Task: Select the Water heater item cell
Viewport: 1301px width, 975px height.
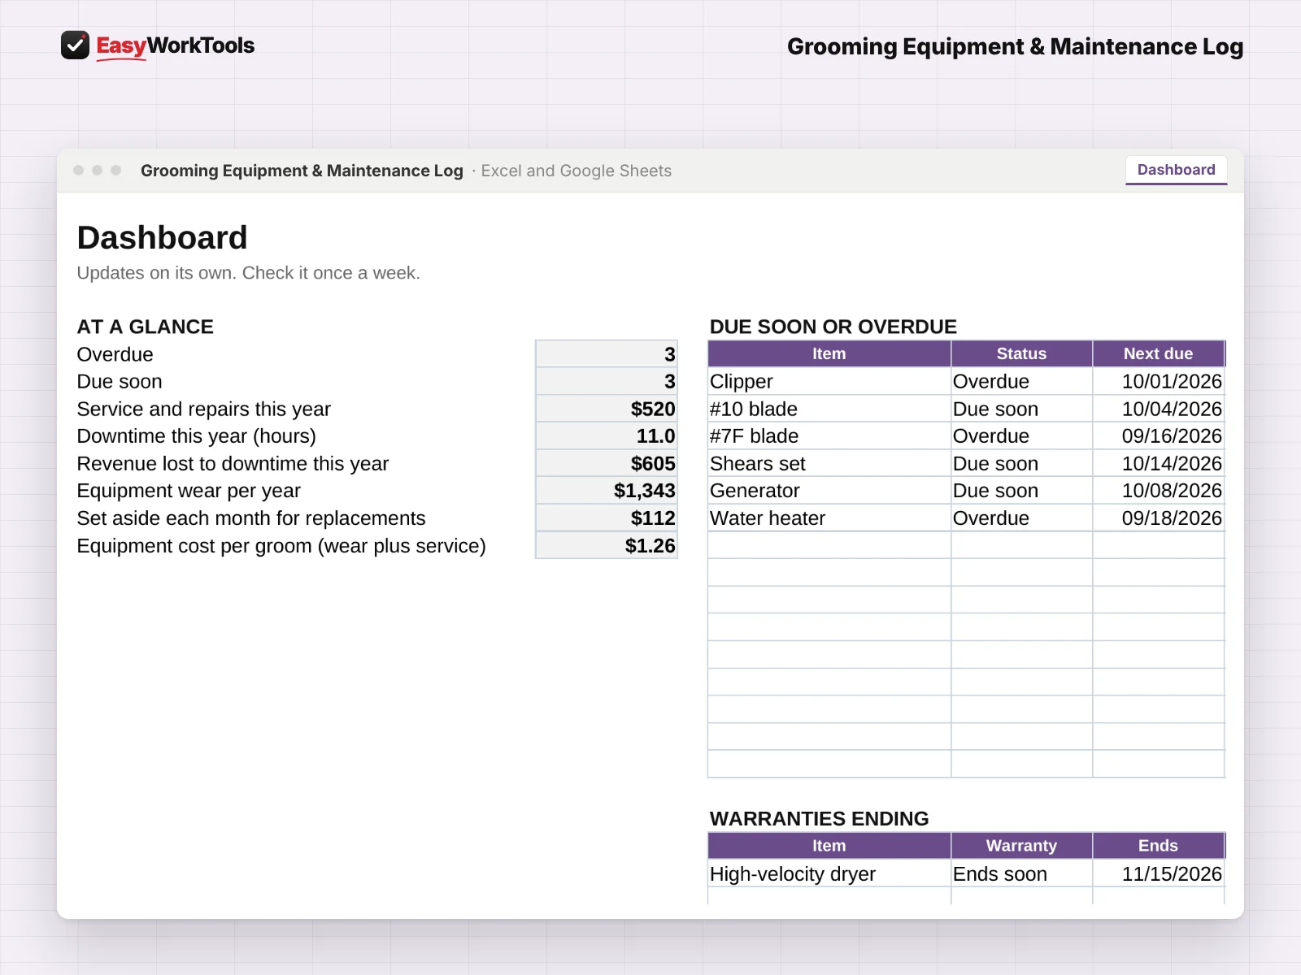Action: click(829, 518)
